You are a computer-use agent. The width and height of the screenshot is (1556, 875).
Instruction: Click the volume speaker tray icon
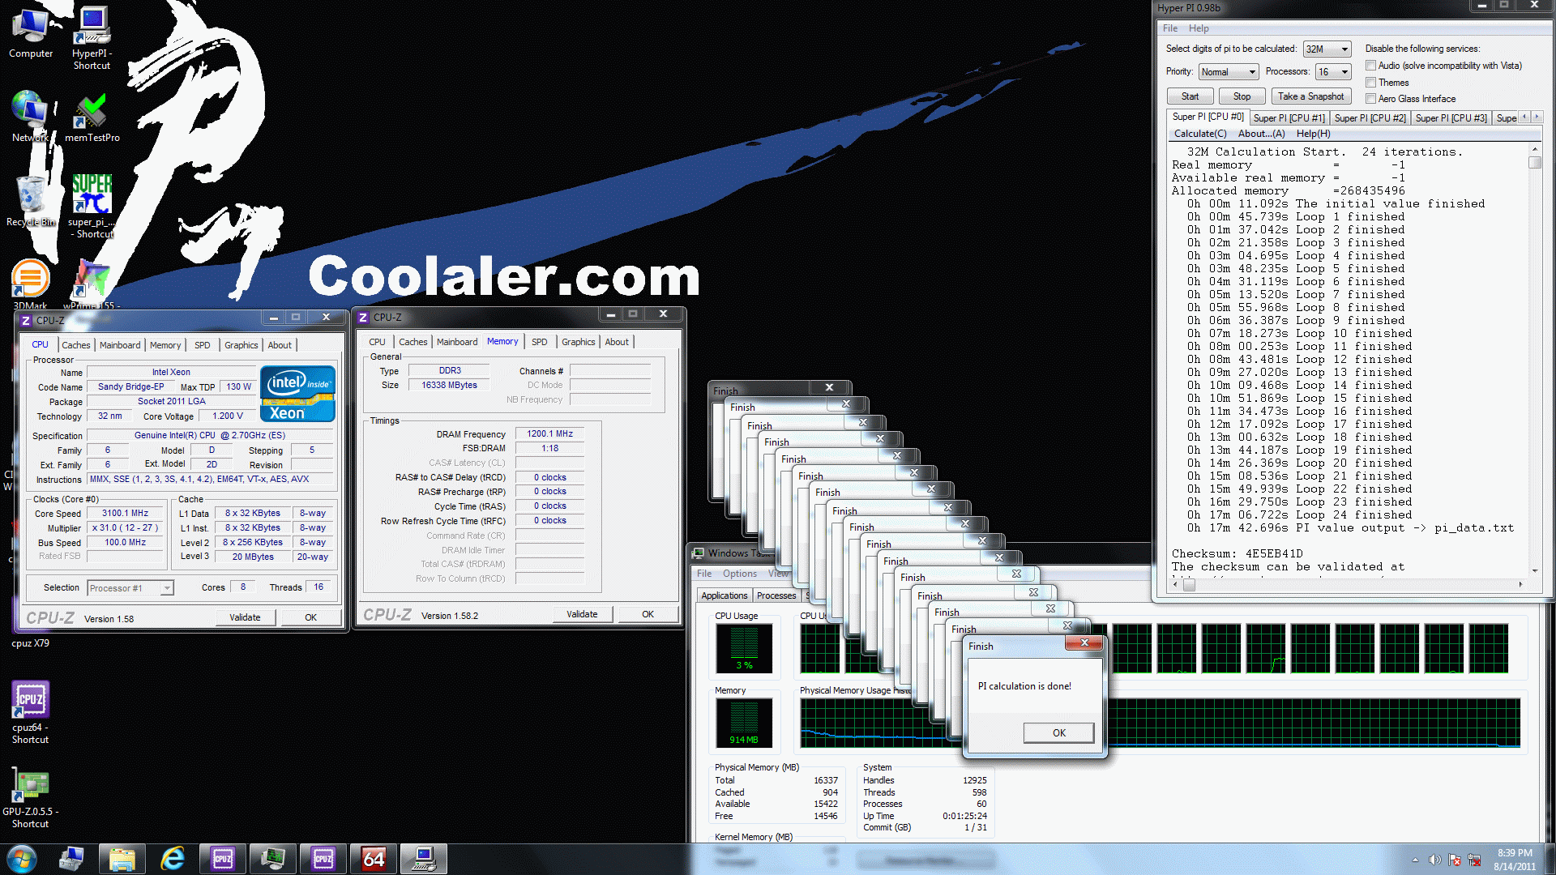(x=1434, y=860)
